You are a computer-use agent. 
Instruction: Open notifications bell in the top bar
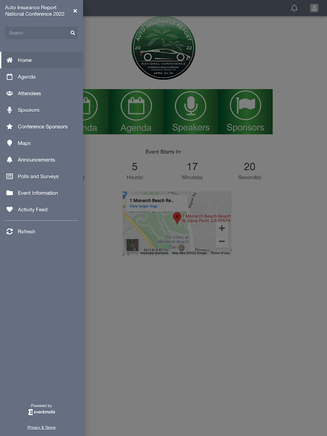tap(294, 8)
